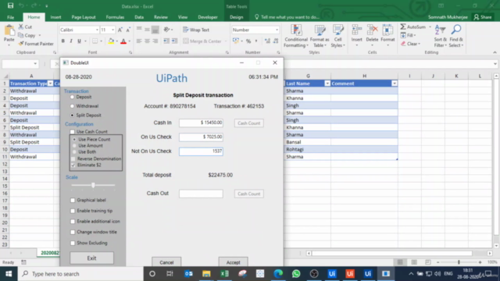
Task: Open Comment column filter dropdown
Action: pos(395,84)
